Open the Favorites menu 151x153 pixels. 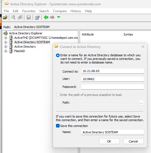point(29,11)
